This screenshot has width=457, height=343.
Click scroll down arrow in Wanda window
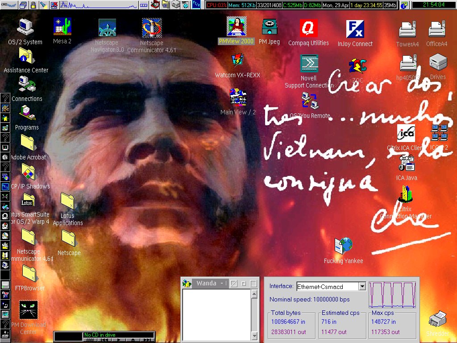[254, 335]
